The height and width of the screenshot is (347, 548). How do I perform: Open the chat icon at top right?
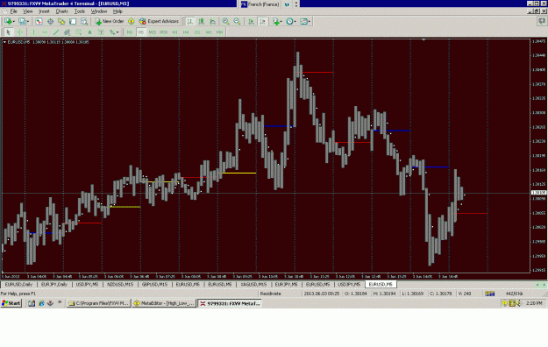pyautogui.click(x=542, y=21)
